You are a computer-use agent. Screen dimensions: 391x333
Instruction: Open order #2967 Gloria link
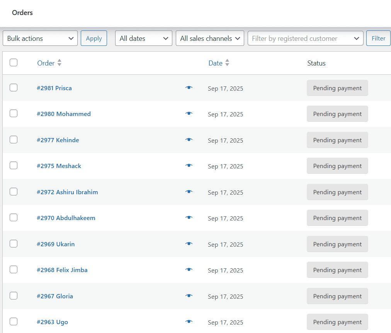(x=55, y=296)
